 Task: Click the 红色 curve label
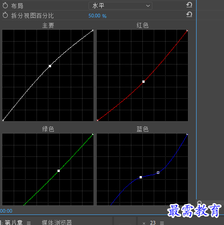pos(142,25)
